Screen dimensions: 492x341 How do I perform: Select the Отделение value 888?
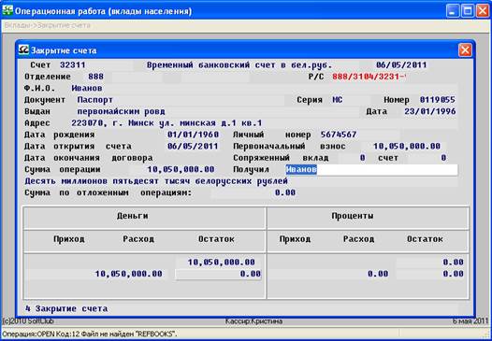tap(95, 77)
